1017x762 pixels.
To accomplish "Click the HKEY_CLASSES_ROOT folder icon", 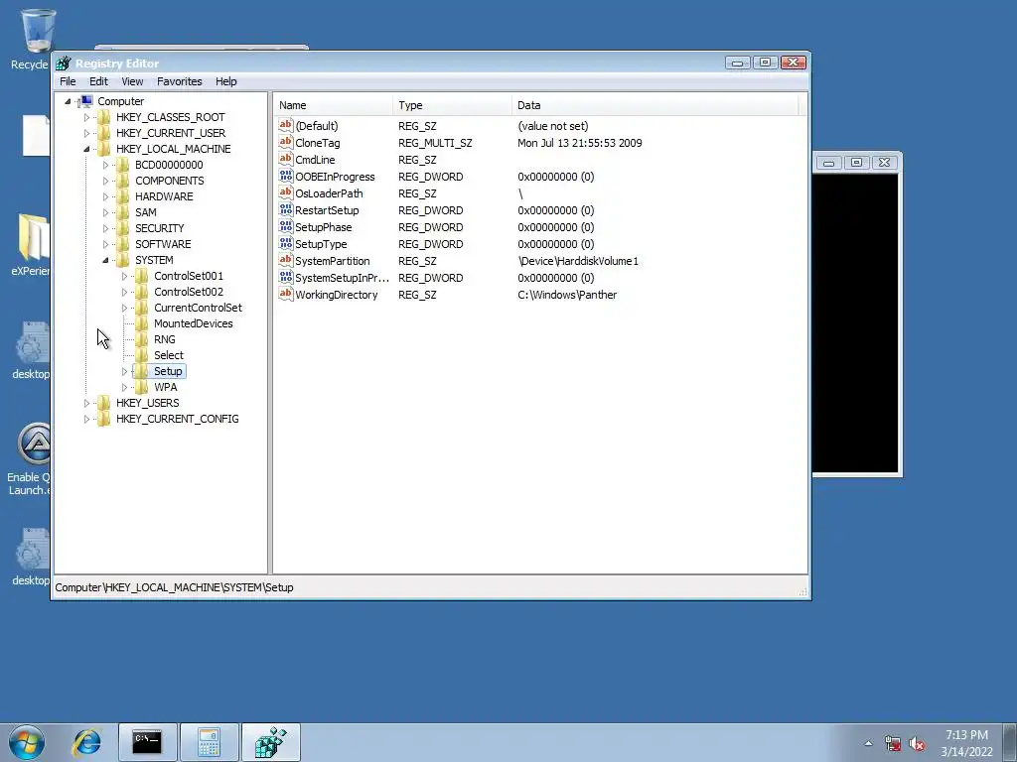I will 103,117.
